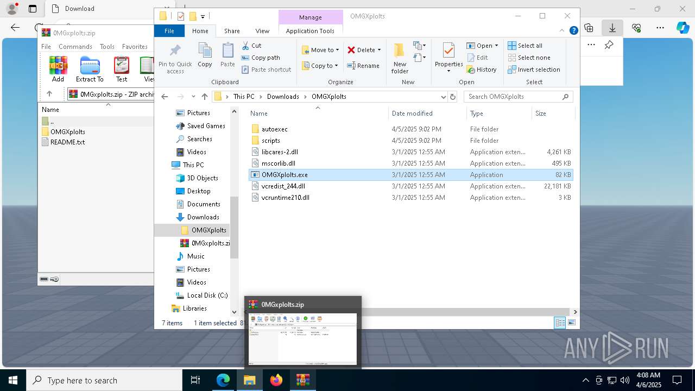Viewport: 695px width, 391px height.
Task: Sort files by the Name column header
Action: tap(318, 113)
